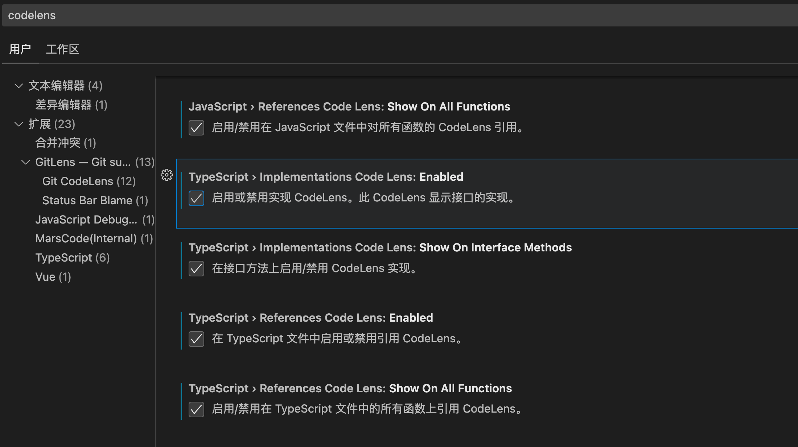Select JavaScript Debug in the sidebar
This screenshot has width=798, height=447.
94,220
